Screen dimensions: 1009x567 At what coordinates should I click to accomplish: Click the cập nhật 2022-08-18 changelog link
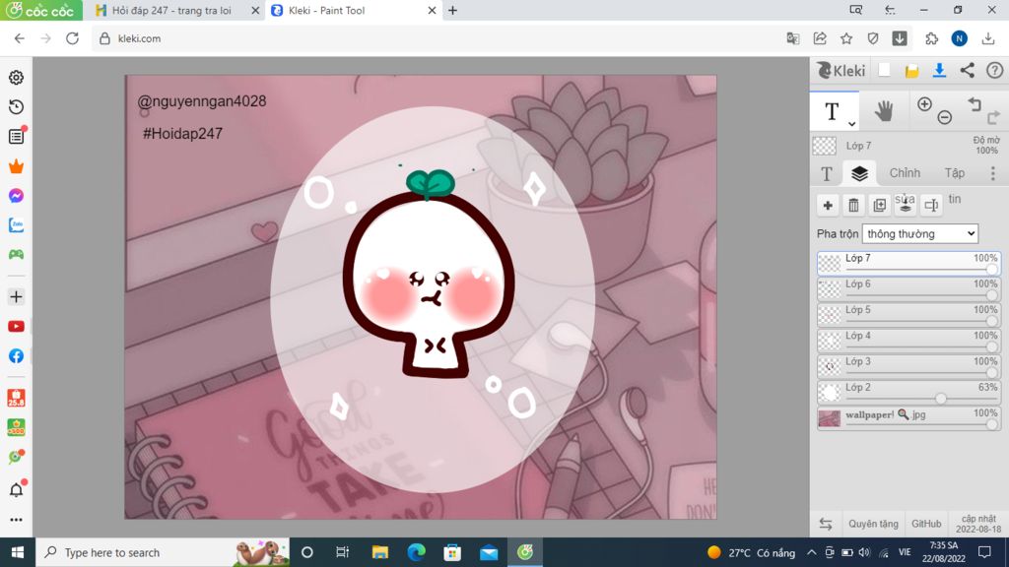978,524
